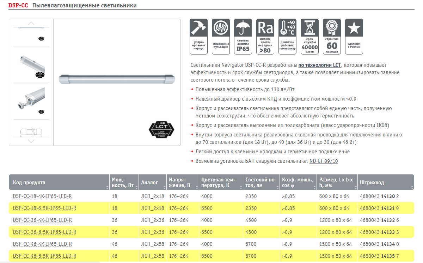Viewport: 423px width, 263px height.
Task: Sort table by Световой поток column
Action: (261, 182)
